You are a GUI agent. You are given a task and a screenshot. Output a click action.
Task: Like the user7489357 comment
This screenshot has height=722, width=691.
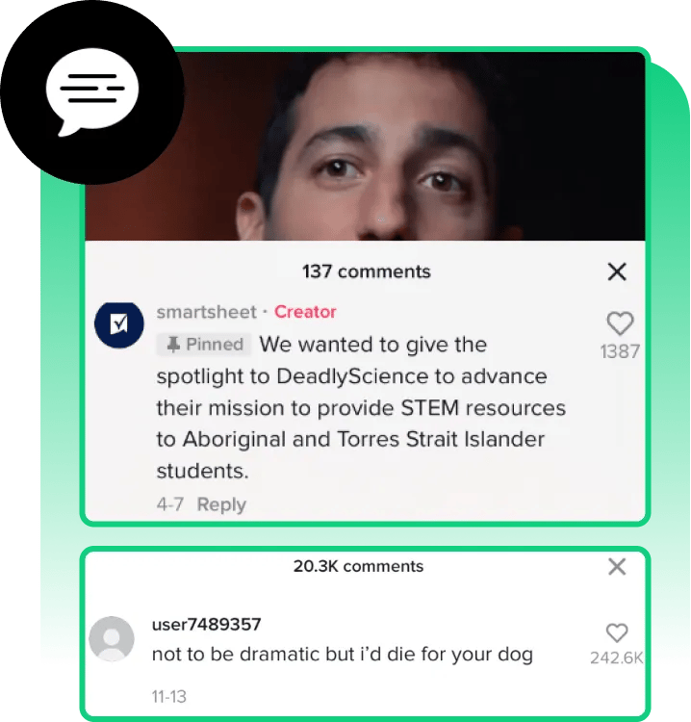(x=617, y=632)
